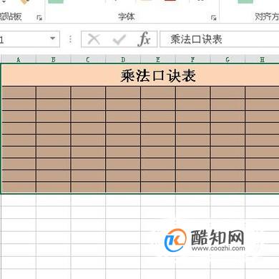The image size is (279, 279).
Task: Expand the Name Box dropdown arrow
Action: [x=53, y=39]
